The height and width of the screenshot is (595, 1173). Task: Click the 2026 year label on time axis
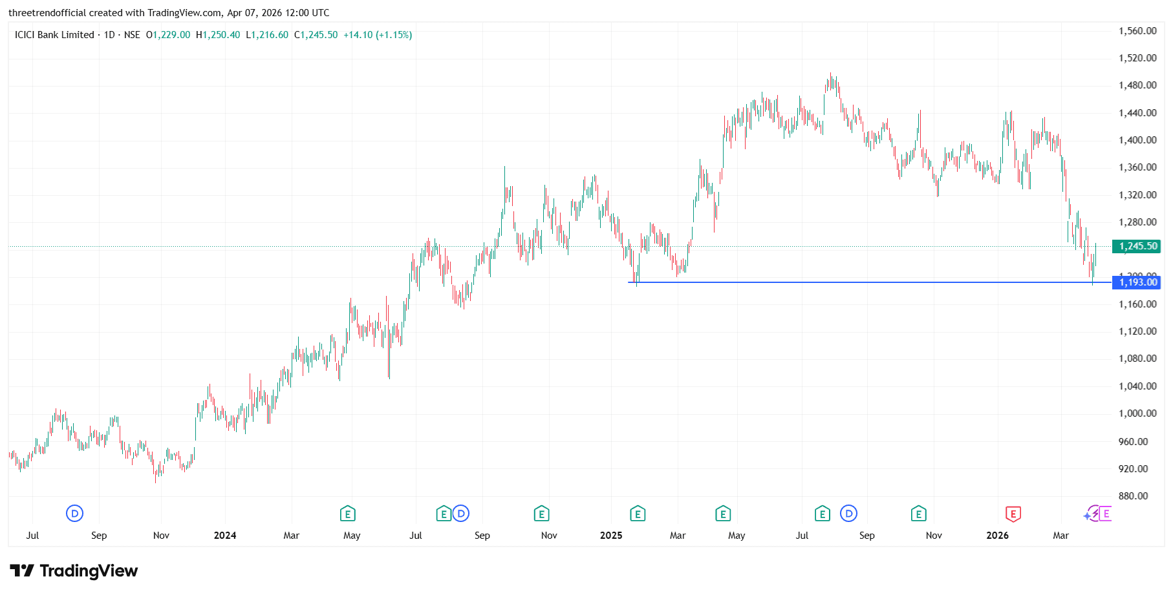pyautogui.click(x=998, y=536)
